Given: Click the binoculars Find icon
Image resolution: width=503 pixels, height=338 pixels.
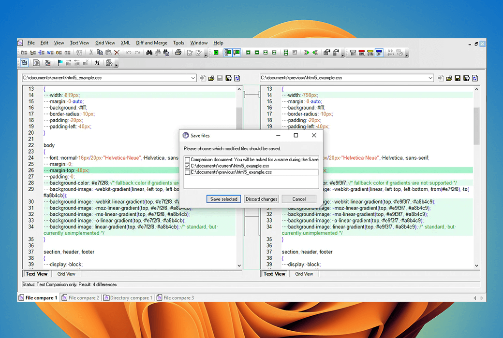Looking at the screenshot, I should 149,53.
